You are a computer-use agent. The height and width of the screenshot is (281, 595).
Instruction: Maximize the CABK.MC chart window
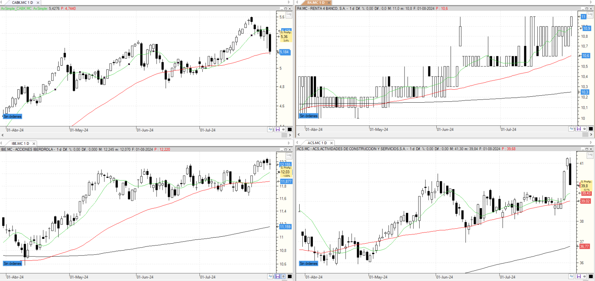click(x=286, y=9)
